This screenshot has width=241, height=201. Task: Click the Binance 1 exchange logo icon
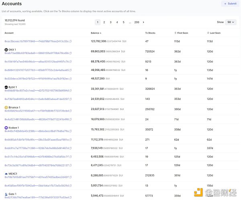pyautogui.click(x=6, y=108)
